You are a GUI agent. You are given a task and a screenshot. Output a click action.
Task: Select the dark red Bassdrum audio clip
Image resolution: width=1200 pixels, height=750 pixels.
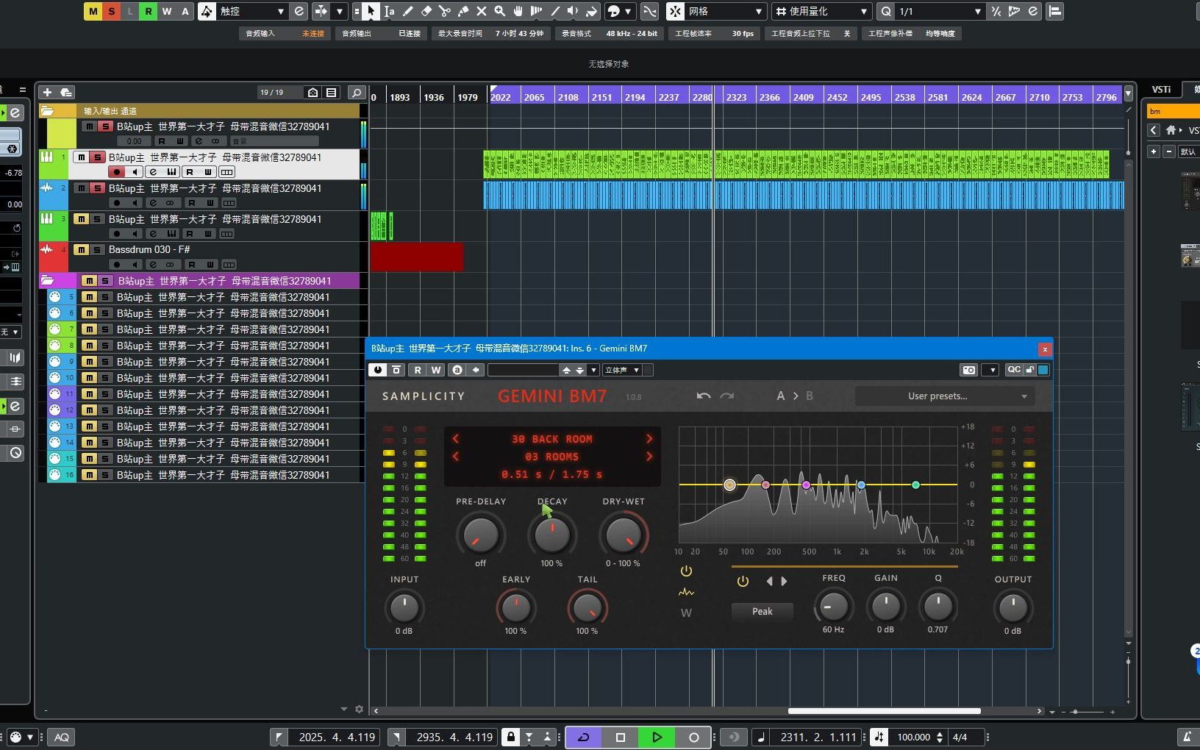click(417, 257)
